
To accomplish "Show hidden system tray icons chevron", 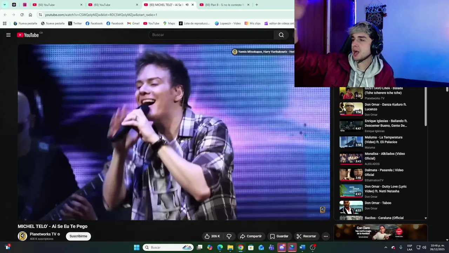I will 386,247.
